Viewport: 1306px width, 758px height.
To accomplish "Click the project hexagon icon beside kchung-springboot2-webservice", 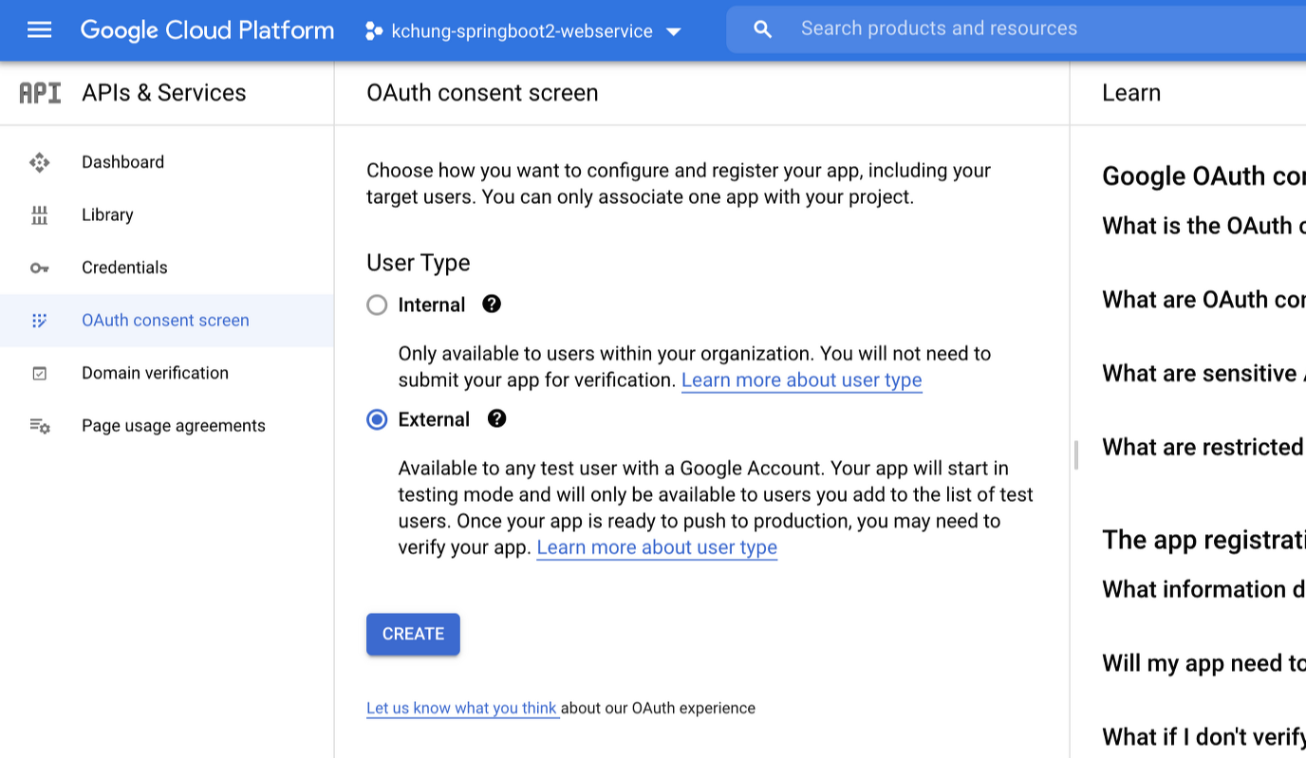I will [373, 31].
